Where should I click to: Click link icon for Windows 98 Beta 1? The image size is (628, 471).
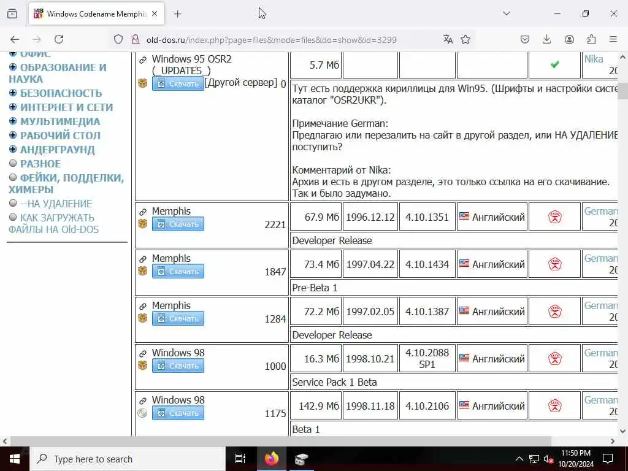point(142,401)
